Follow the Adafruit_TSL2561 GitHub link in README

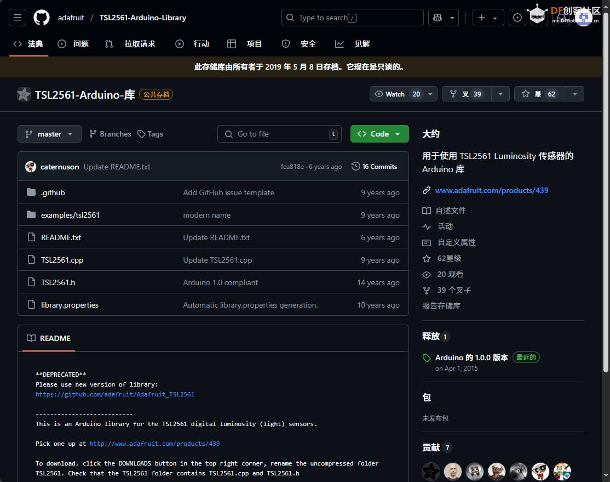pos(115,394)
